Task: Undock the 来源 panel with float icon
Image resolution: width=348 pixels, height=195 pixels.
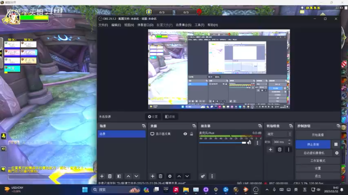Action: (x=194, y=126)
